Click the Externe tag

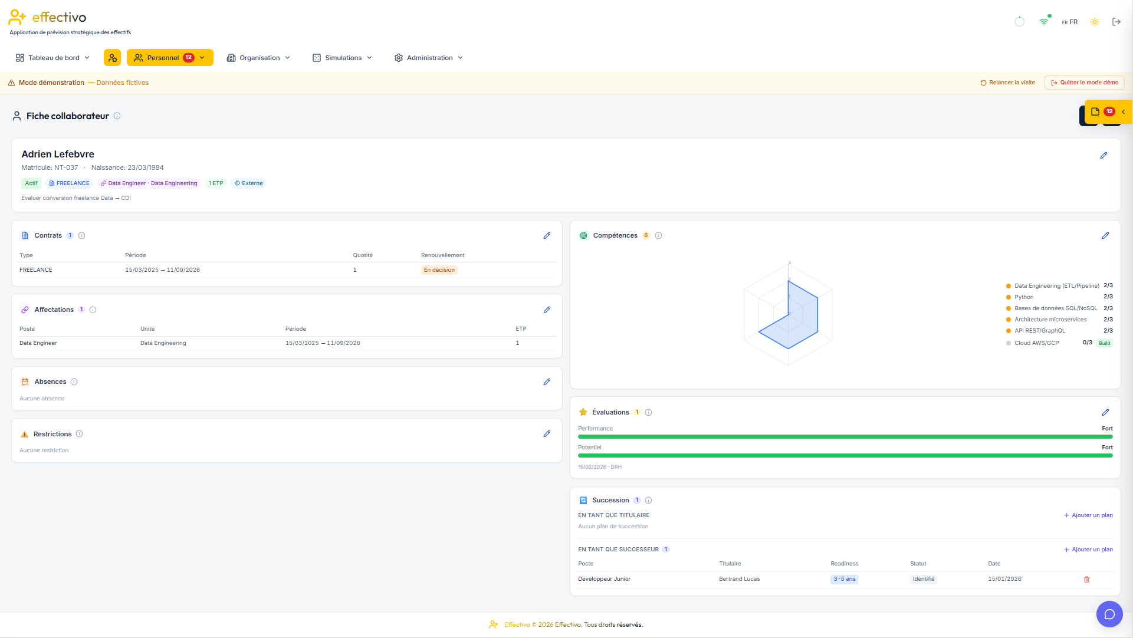[249, 183]
